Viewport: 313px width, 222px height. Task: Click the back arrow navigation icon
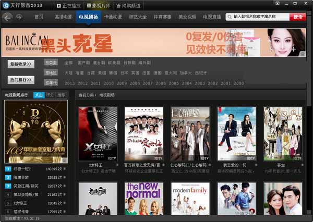point(7,18)
